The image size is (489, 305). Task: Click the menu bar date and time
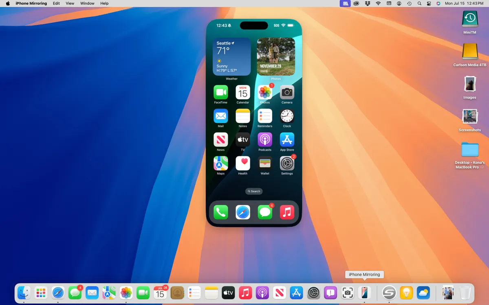[x=464, y=3]
